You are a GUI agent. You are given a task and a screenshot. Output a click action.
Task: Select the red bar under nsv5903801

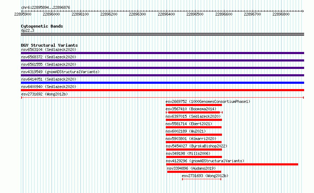(194, 142)
